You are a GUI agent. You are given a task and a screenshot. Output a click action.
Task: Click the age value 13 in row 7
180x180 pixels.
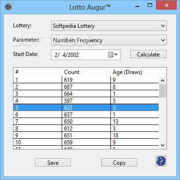pyautogui.click(x=116, y=122)
